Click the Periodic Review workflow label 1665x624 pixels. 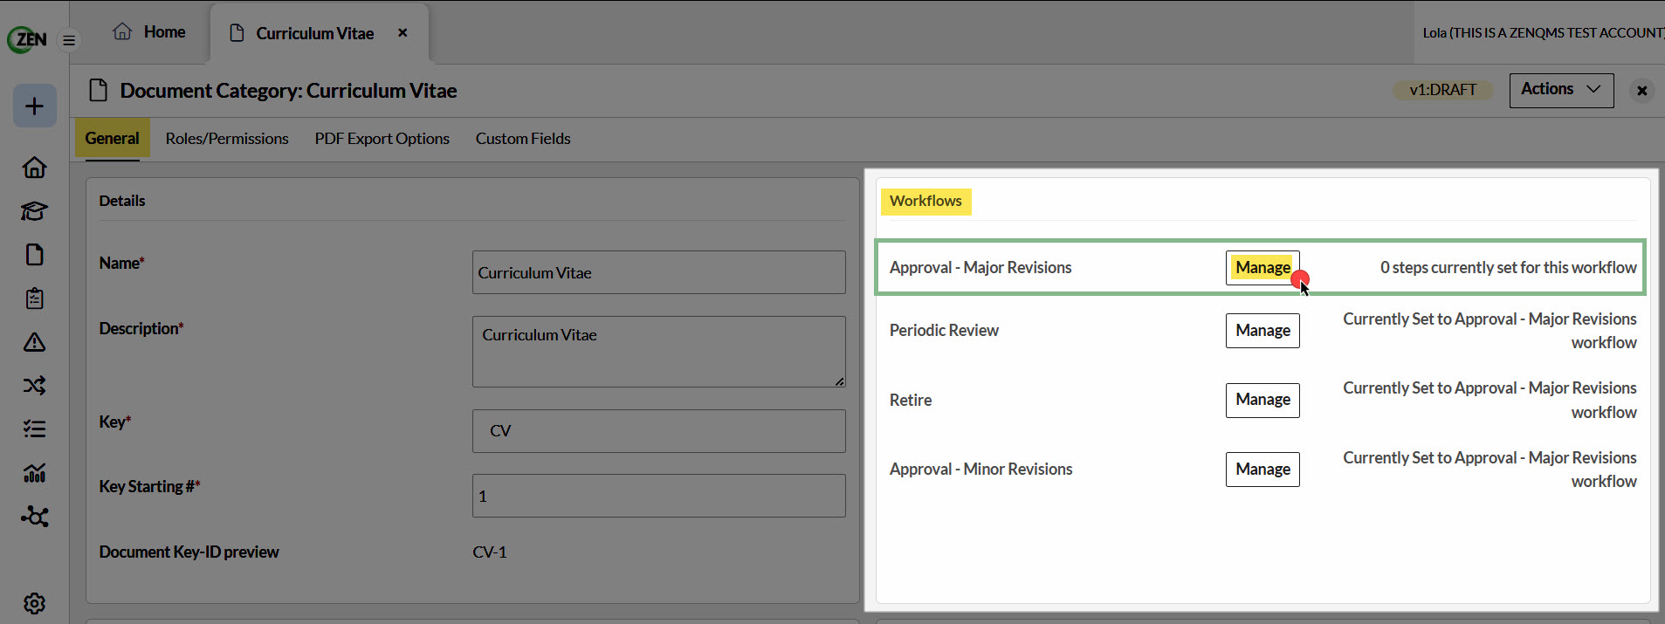944,330
